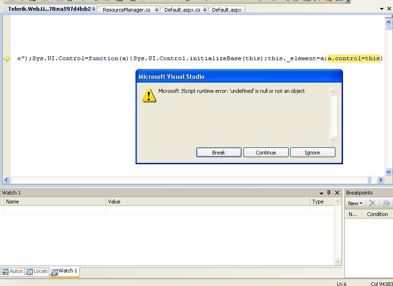
Task: Click the Watch 1 list scroll-down arrow
Action: coord(337,261)
